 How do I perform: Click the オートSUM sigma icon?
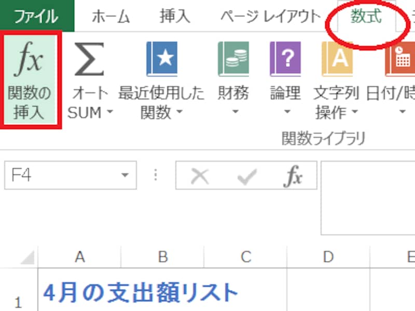pyautogui.click(x=89, y=59)
